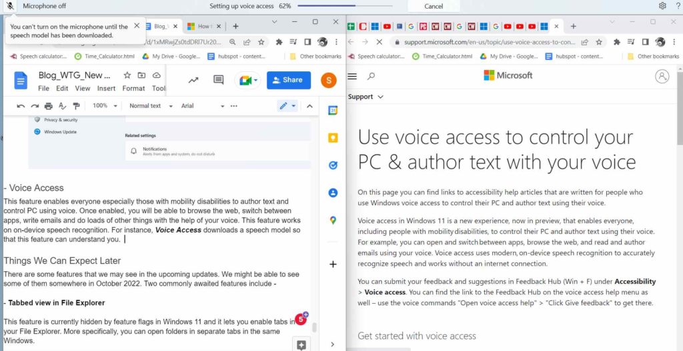Search Microsoft support with magnifier icon
This screenshot has width=683, height=351.
point(371,76)
